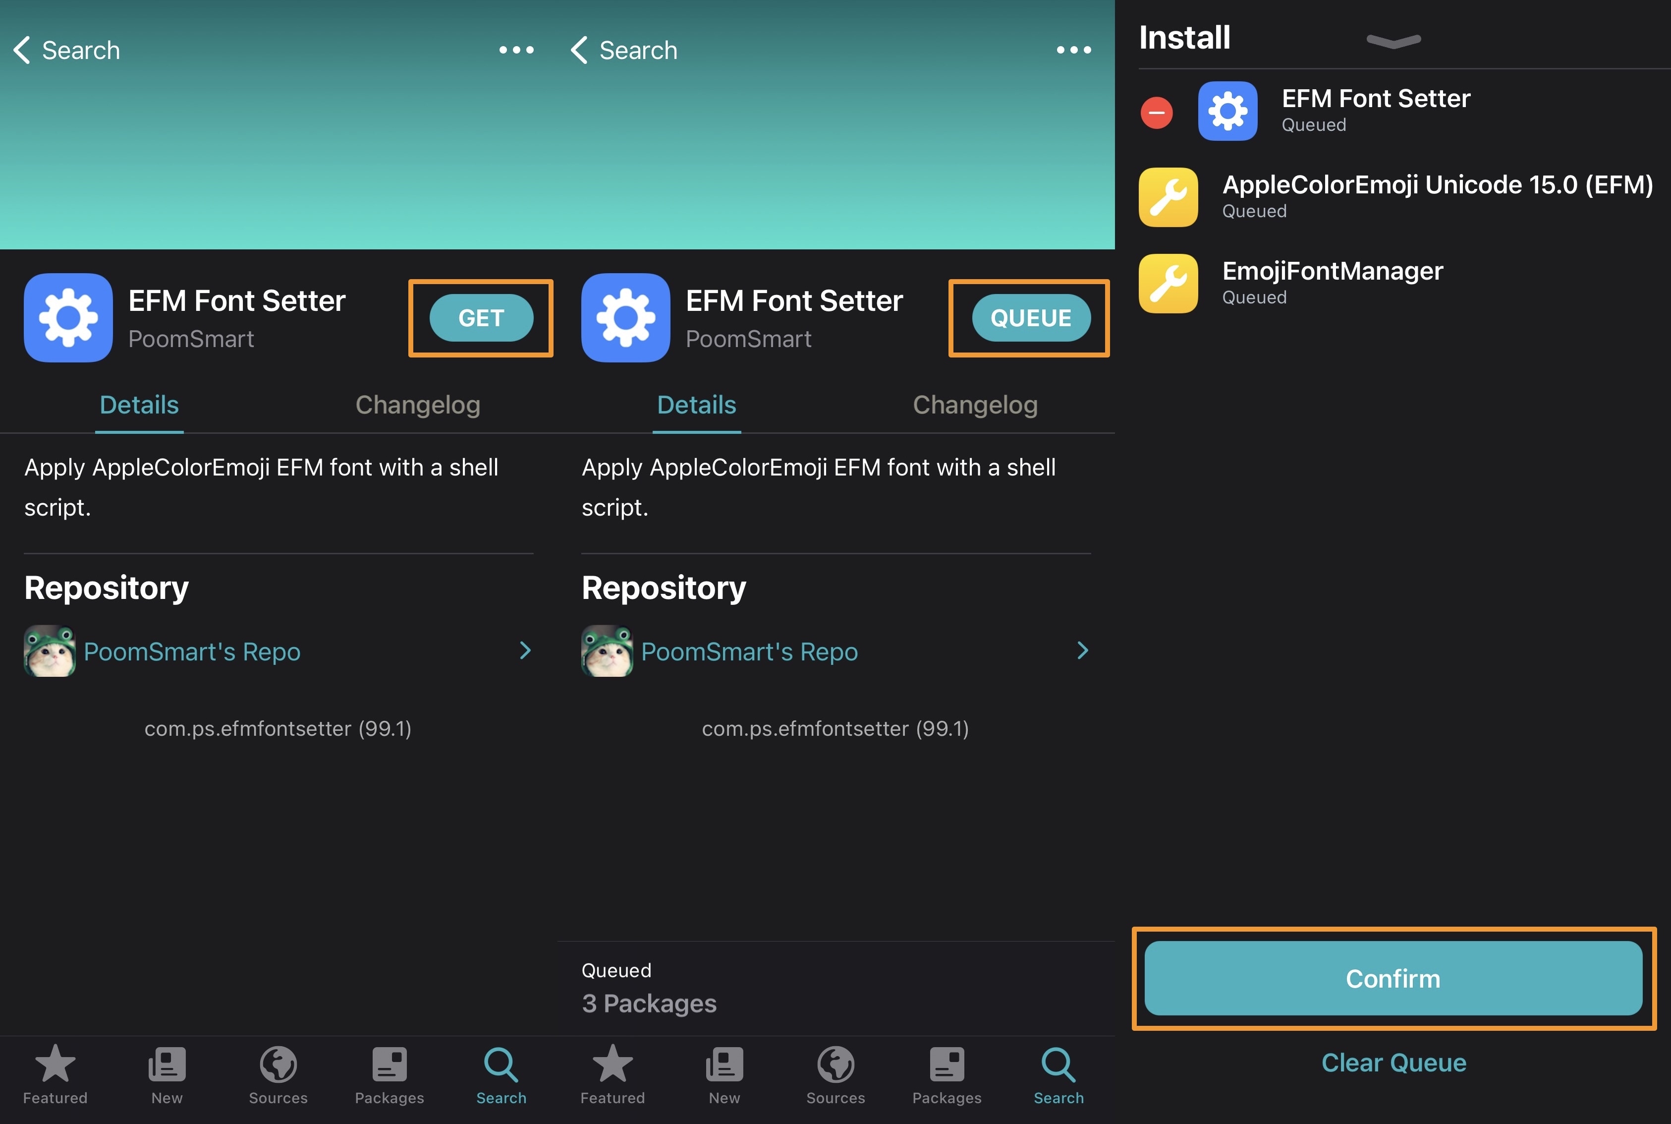1671x1124 pixels.
Task: Open the three-dot menu in the middle screen
Action: coord(1074,50)
